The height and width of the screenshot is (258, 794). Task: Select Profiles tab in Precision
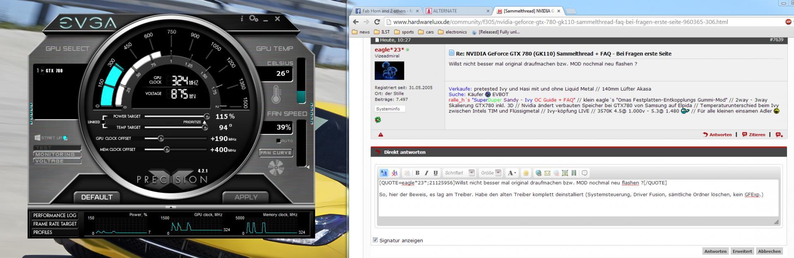tap(55, 232)
